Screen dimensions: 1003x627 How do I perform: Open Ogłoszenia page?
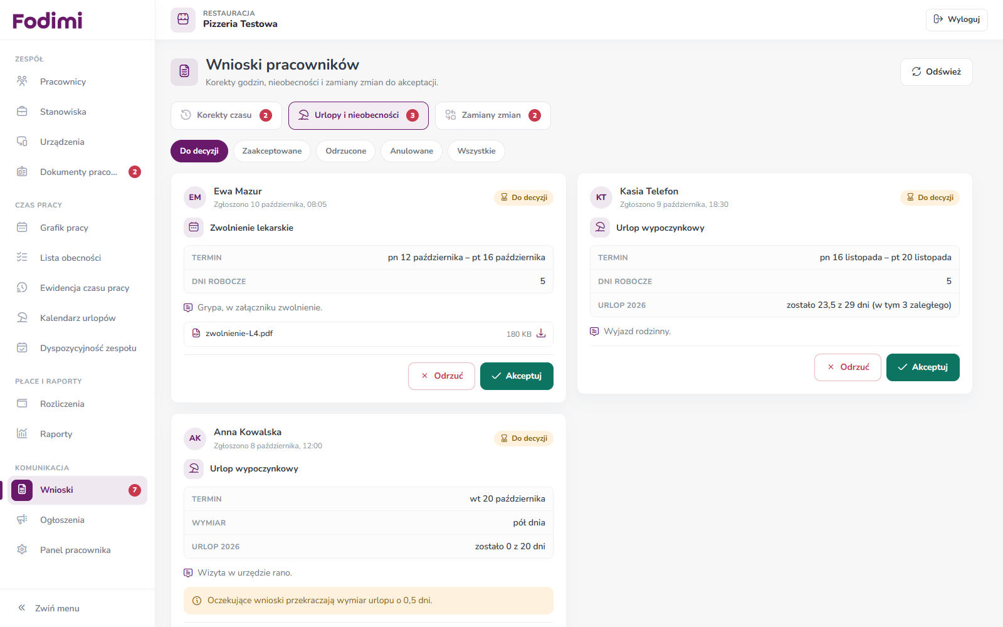click(77, 520)
